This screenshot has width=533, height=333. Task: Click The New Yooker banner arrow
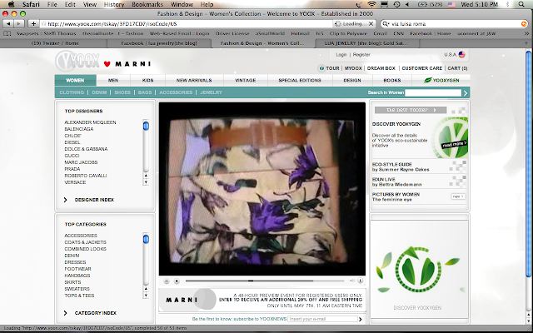(x=435, y=110)
